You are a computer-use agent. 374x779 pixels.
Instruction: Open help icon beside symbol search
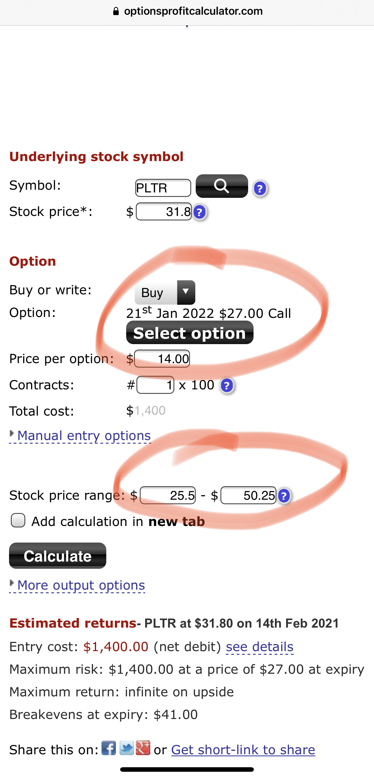point(260,189)
